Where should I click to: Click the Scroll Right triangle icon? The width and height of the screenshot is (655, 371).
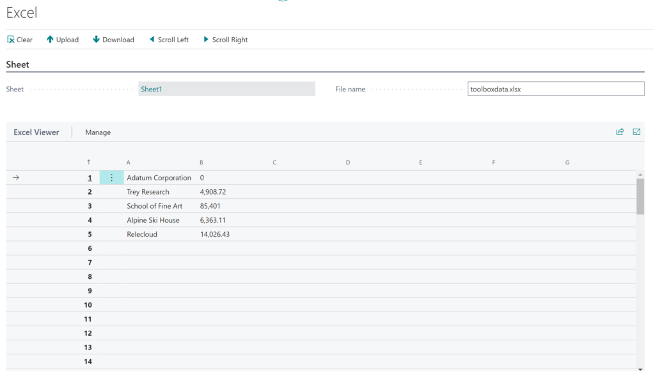click(206, 39)
